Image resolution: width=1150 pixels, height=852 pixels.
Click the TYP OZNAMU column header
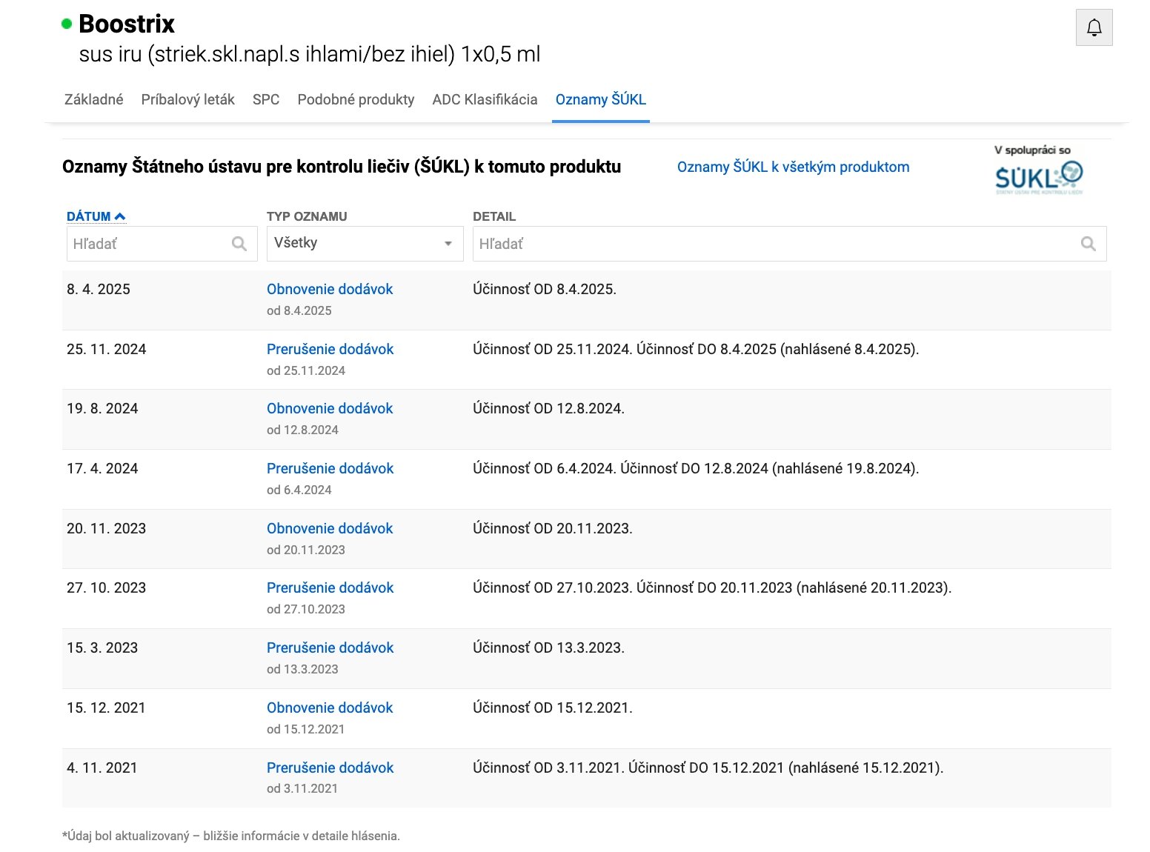[x=307, y=216]
